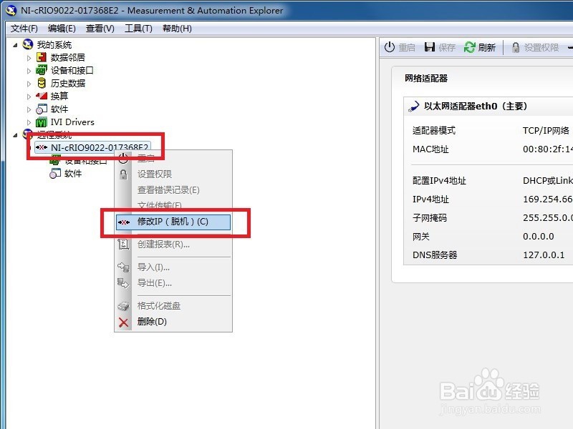Click the Data Neighborhood (数据邻居) icon
Image resolution: width=573 pixels, height=429 pixels.
(42, 58)
